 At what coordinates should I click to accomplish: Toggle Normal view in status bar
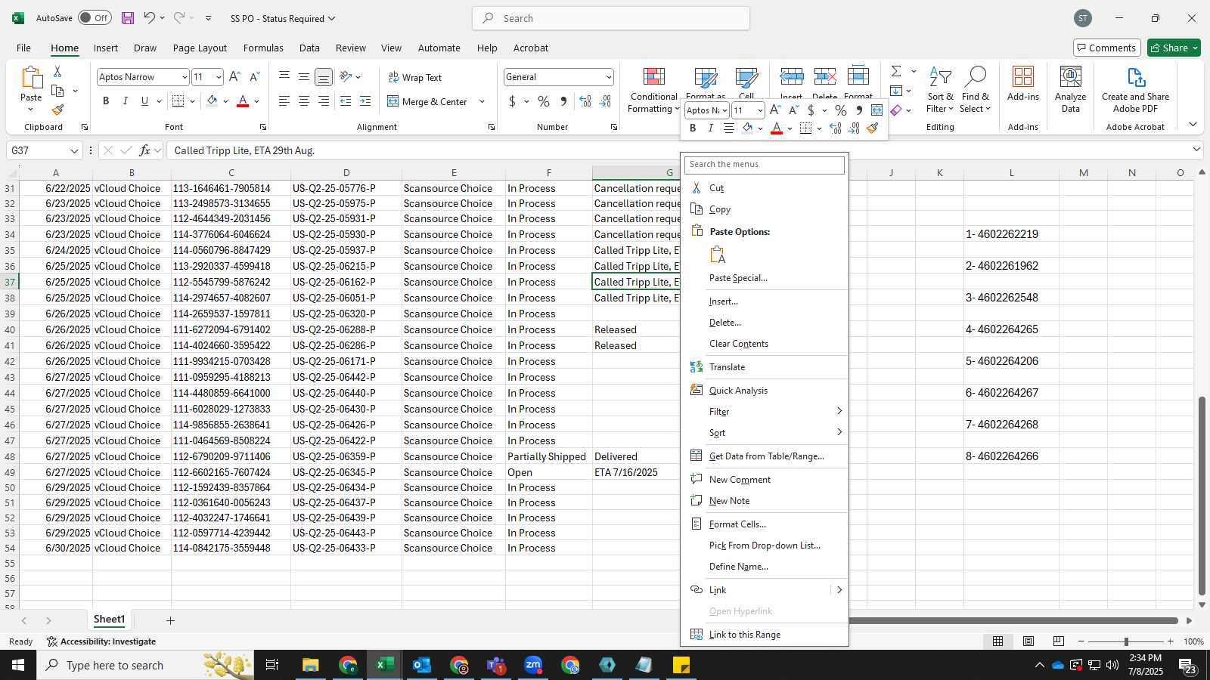coord(997,641)
